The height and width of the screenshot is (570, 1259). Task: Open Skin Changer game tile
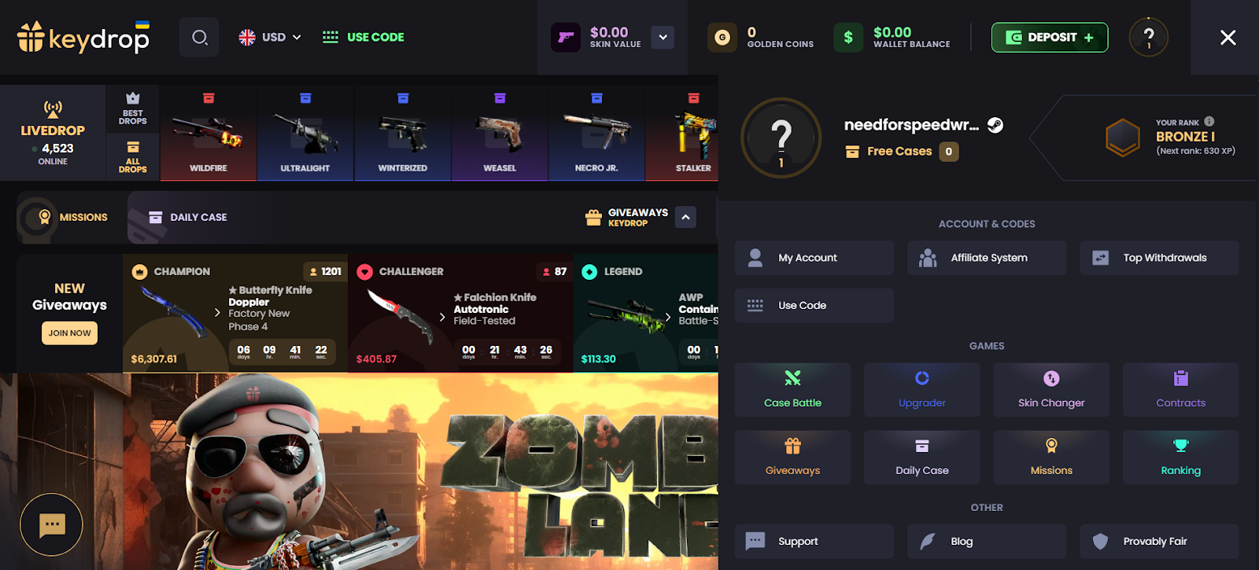pos(1051,389)
